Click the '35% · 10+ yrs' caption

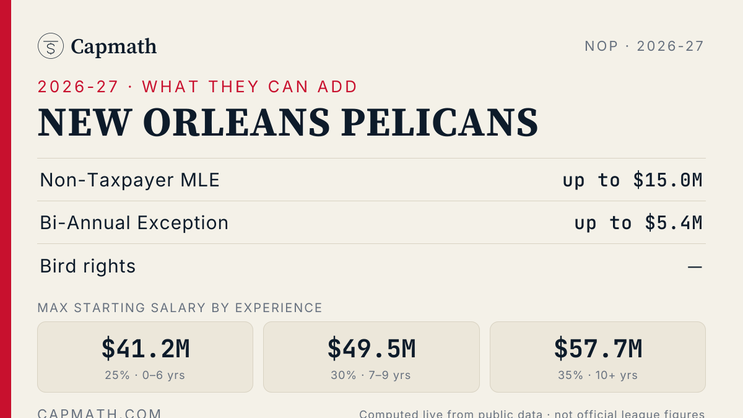point(597,375)
